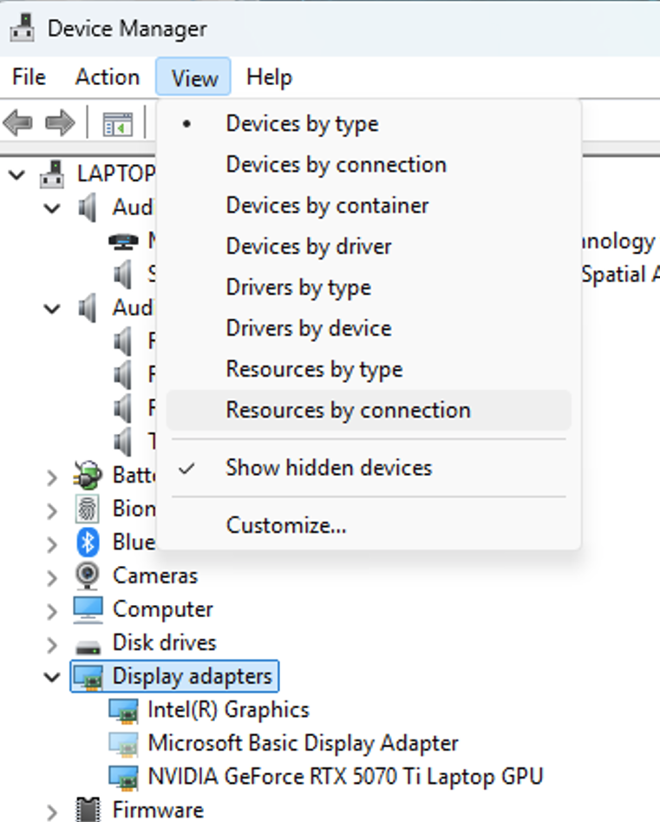660x822 pixels.
Task: Open the Customize dialog
Action: 286,524
